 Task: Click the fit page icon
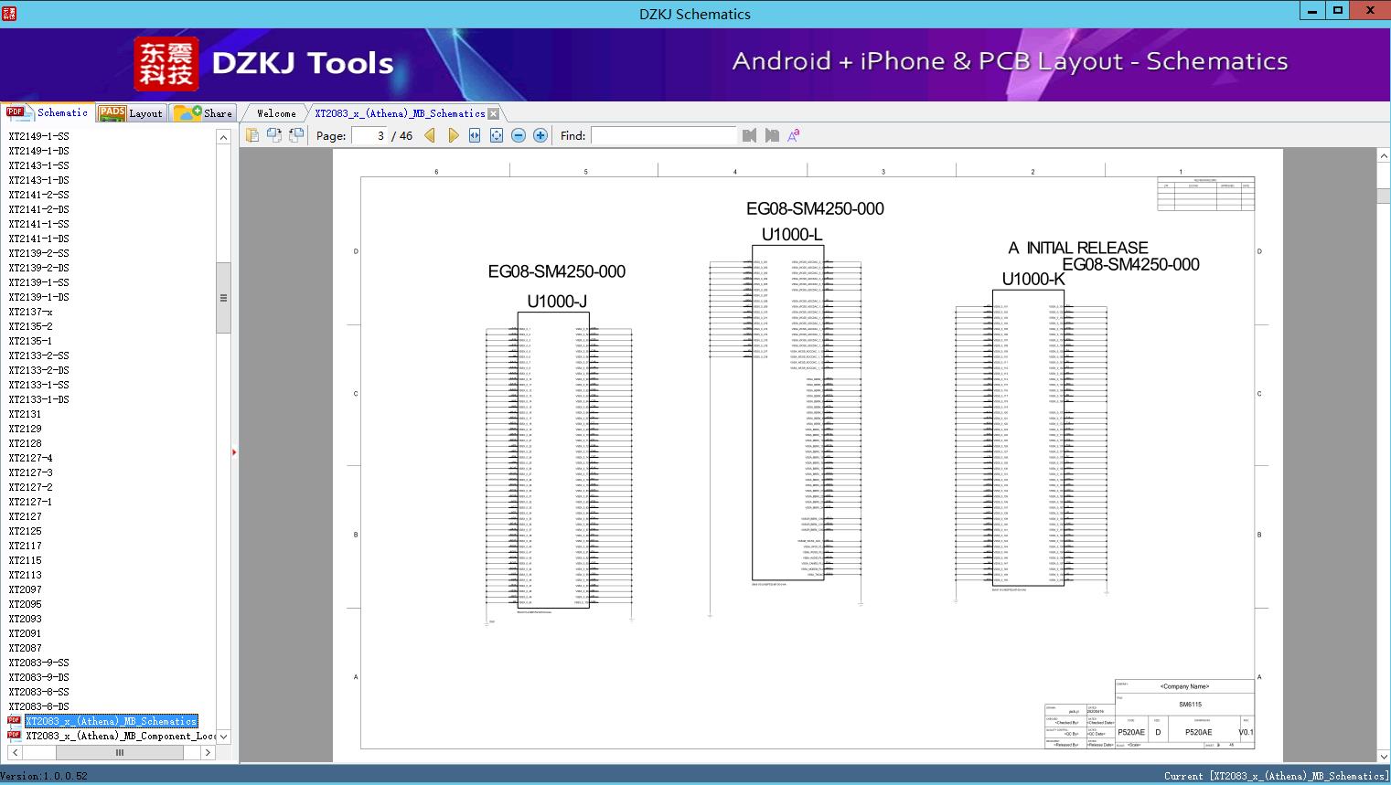(497, 135)
